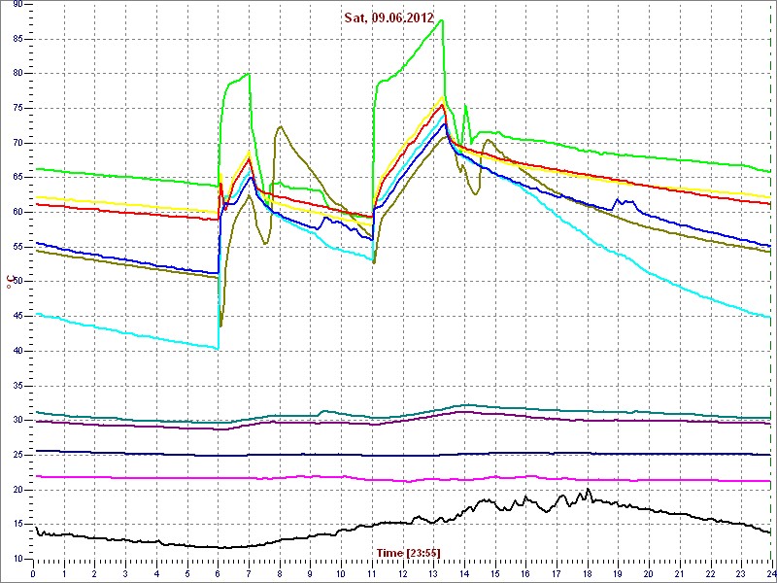Click hour 24 on the time axis
Screen dimensions: 777x583
coord(770,573)
